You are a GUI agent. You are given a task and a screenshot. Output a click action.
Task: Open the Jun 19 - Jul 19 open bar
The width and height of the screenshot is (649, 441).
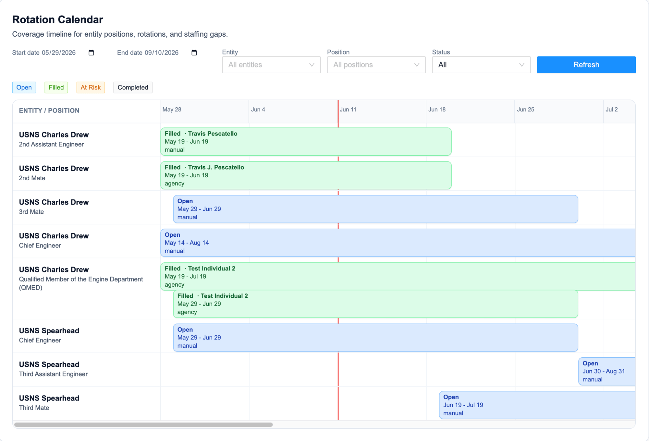pos(537,405)
